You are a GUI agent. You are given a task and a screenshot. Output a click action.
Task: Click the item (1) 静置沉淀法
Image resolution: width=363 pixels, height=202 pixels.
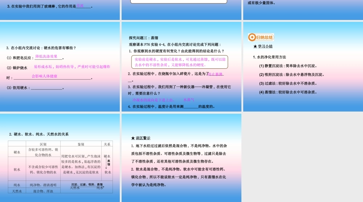288,66
